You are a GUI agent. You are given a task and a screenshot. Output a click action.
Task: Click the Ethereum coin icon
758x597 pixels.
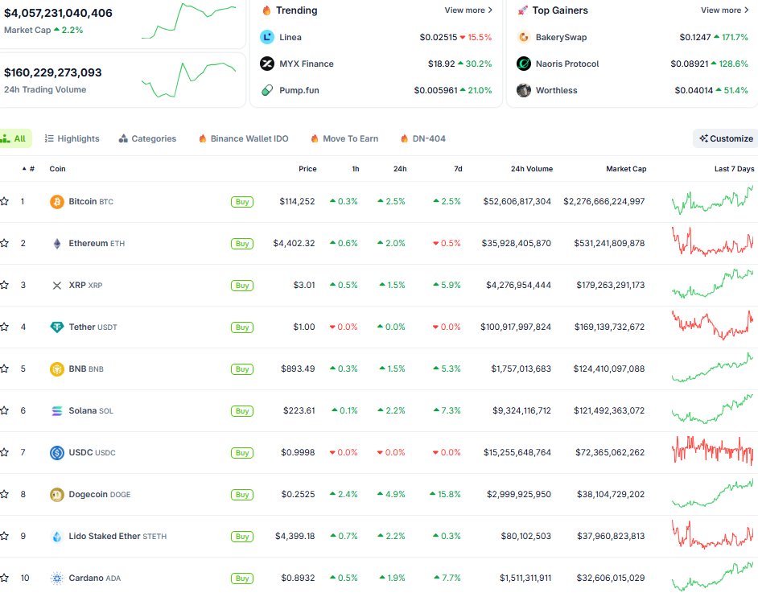tap(56, 243)
